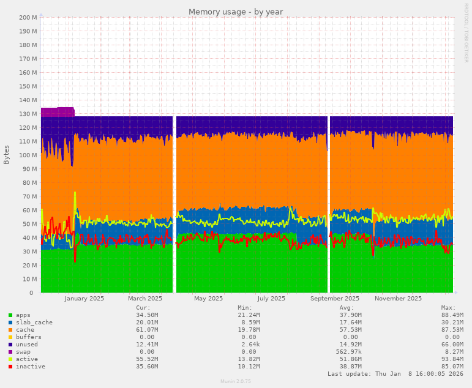The height and width of the screenshot is (388, 472).
Task: Click the purple swap legend swatch
Action: tap(10, 352)
